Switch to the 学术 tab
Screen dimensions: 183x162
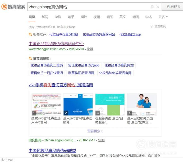pos(149,17)
